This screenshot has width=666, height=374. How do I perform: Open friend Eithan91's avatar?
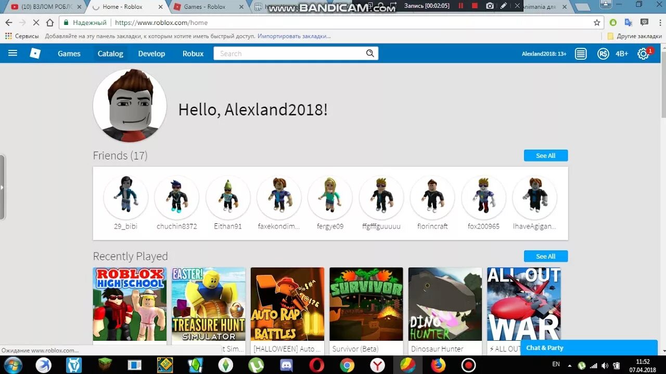228,197
